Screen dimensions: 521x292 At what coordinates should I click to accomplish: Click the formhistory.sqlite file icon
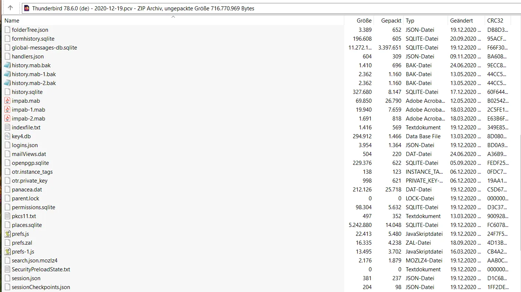point(7,38)
